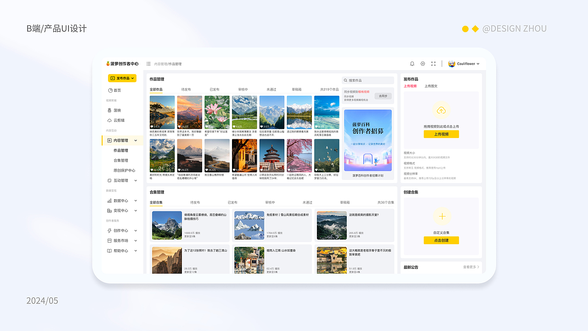Open collection 这就是皖南的摄影天堂?
The height and width of the screenshot is (331, 588).
point(355,225)
